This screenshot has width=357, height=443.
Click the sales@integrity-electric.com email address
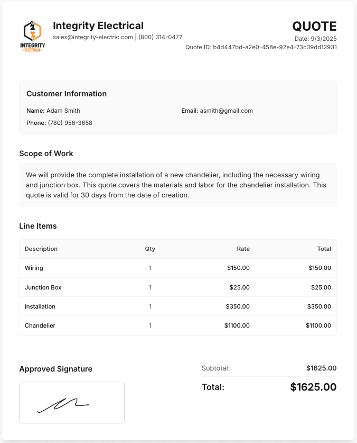tap(93, 37)
